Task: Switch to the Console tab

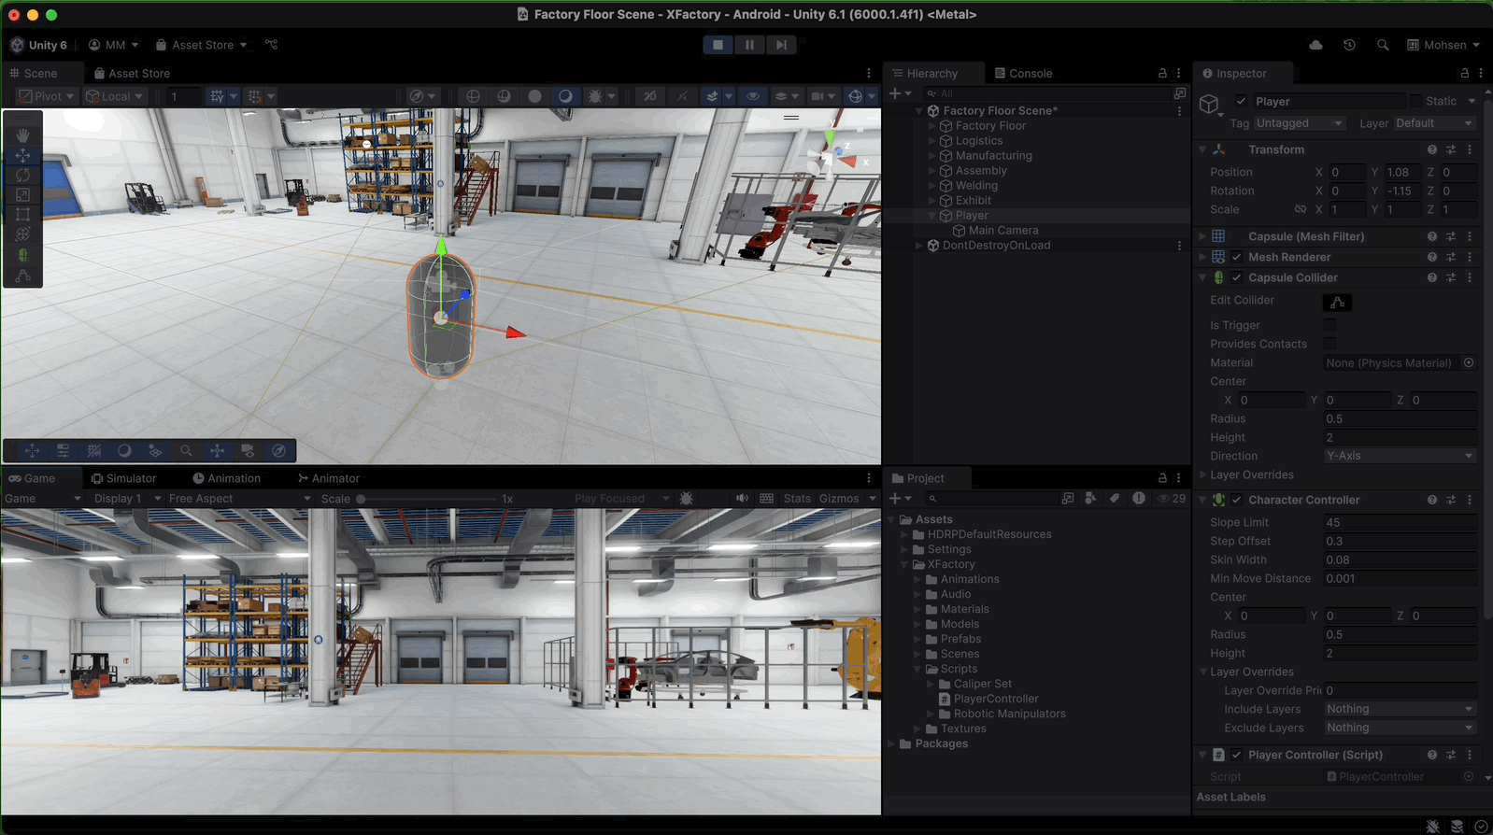Action: tap(1024, 73)
